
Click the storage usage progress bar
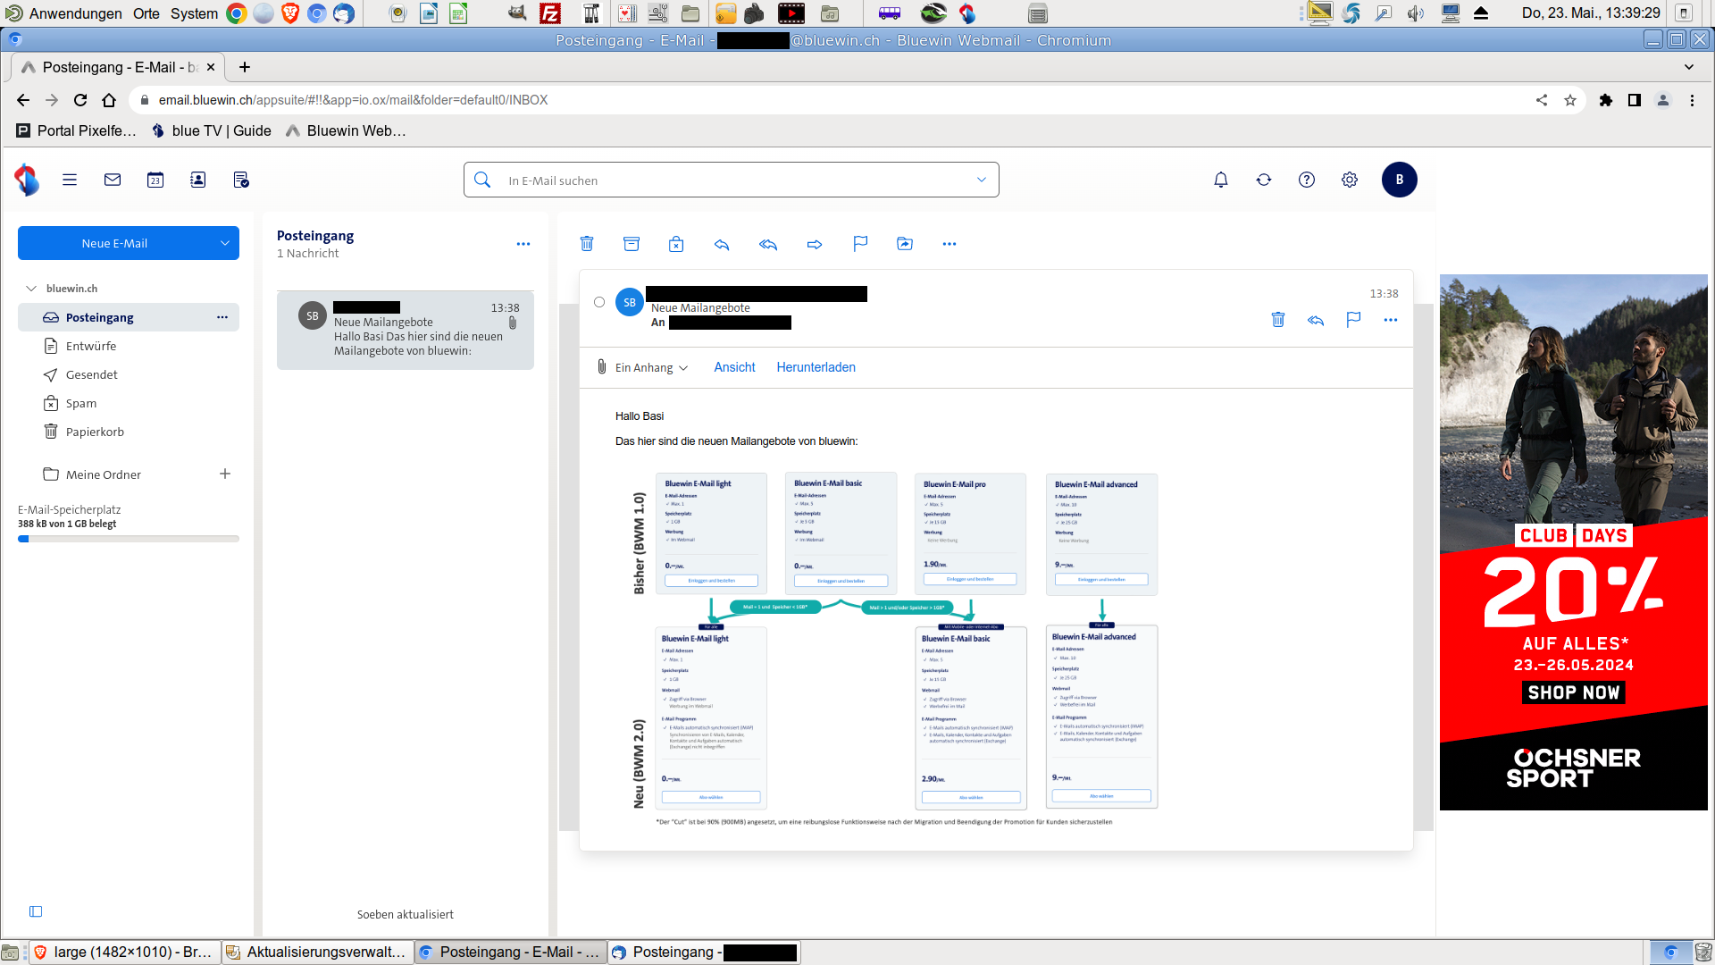coord(129,539)
